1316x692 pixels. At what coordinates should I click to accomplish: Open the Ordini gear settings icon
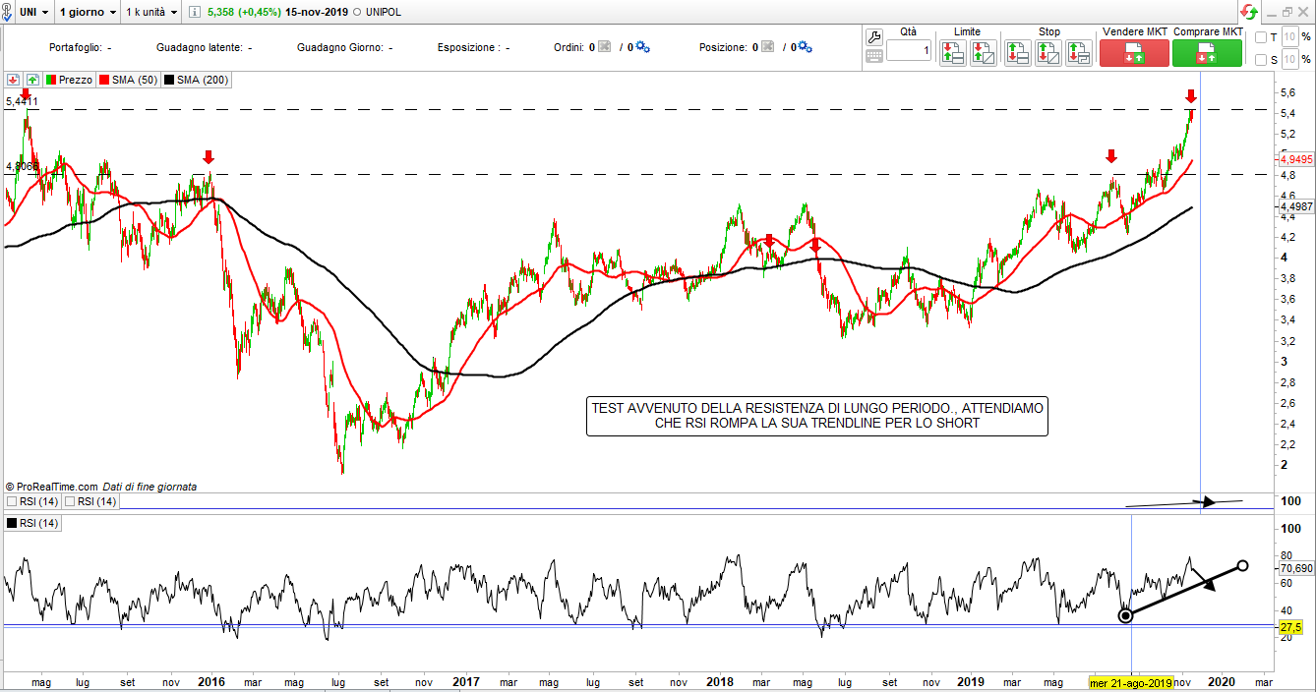pyautogui.click(x=643, y=47)
